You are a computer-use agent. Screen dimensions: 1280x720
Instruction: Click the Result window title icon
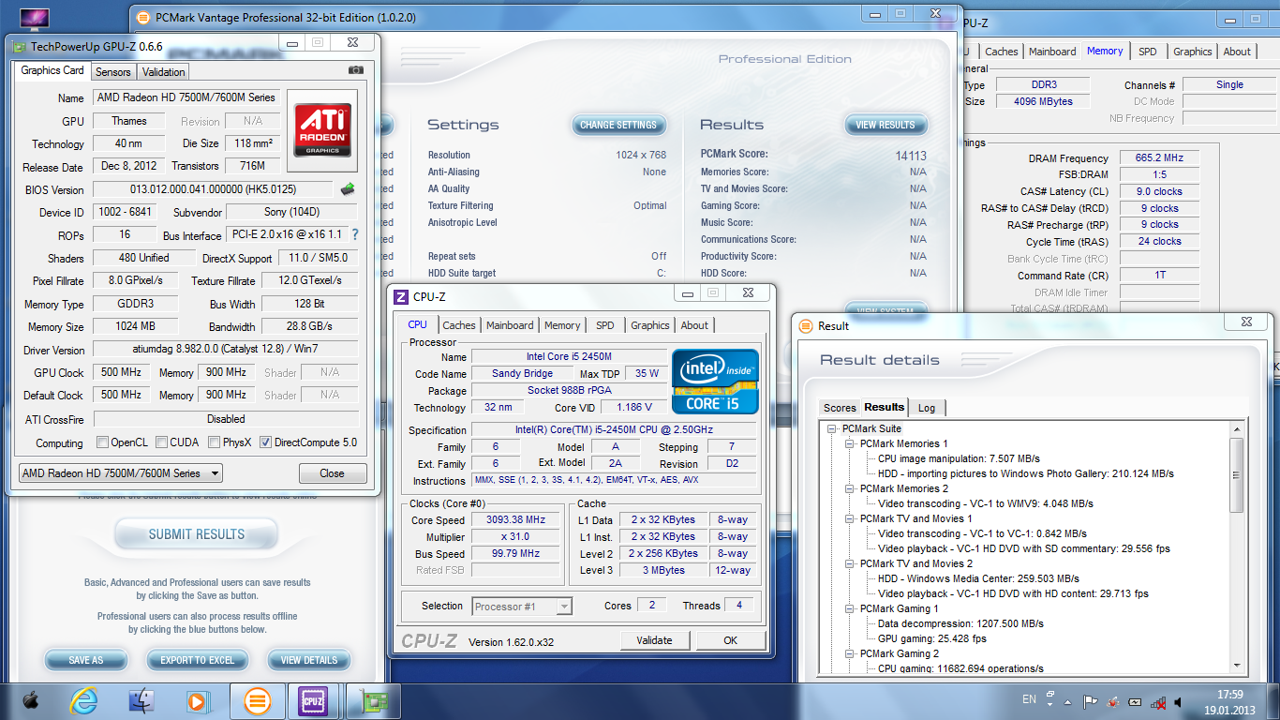point(805,325)
